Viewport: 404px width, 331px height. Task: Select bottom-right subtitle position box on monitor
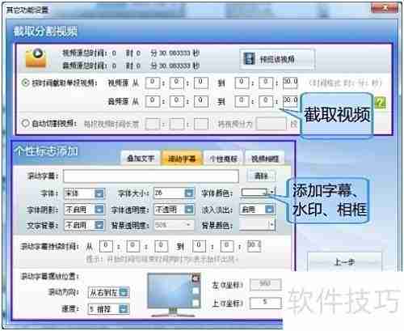(x=196, y=303)
